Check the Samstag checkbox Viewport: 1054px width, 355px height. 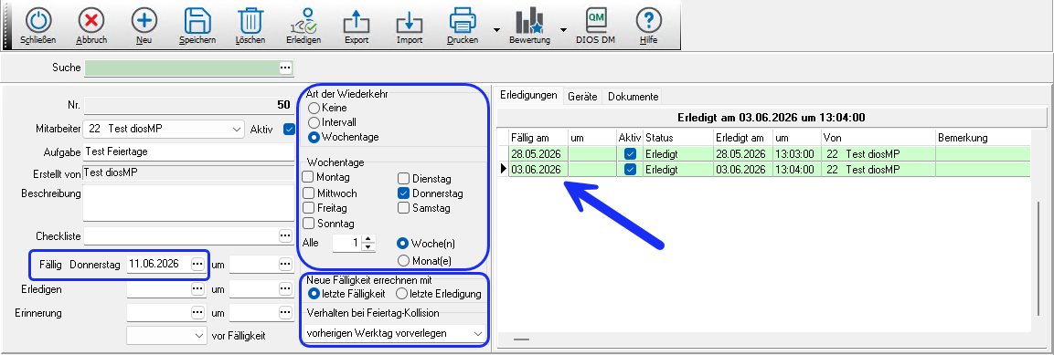tap(404, 208)
